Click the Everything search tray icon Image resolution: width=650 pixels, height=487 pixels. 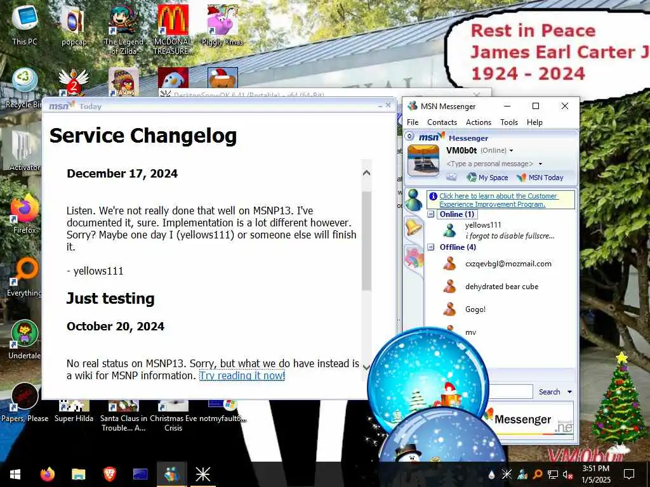[537, 474]
